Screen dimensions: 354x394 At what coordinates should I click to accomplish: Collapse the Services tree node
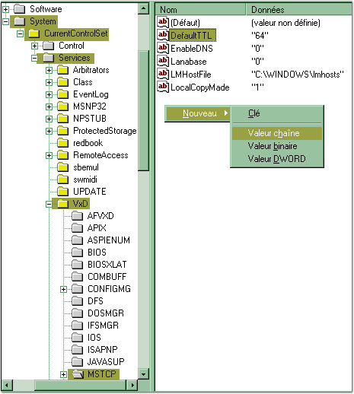click(34, 58)
